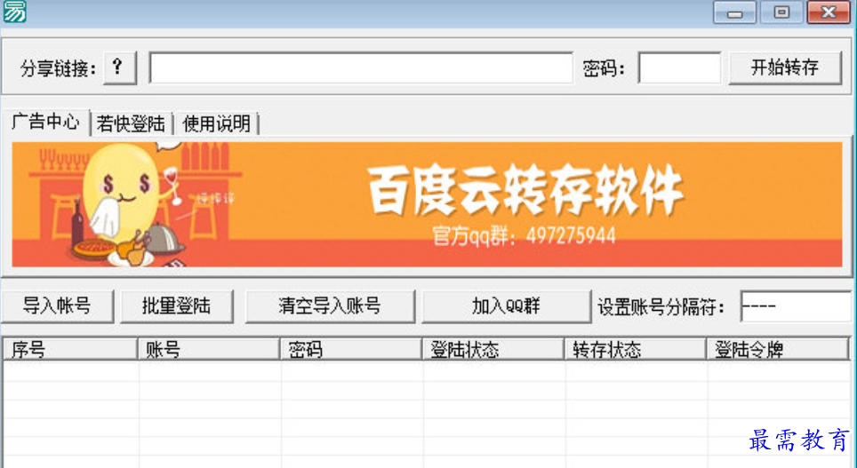Click the 开始转存 button
This screenshot has height=468, width=857.
(785, 68)
